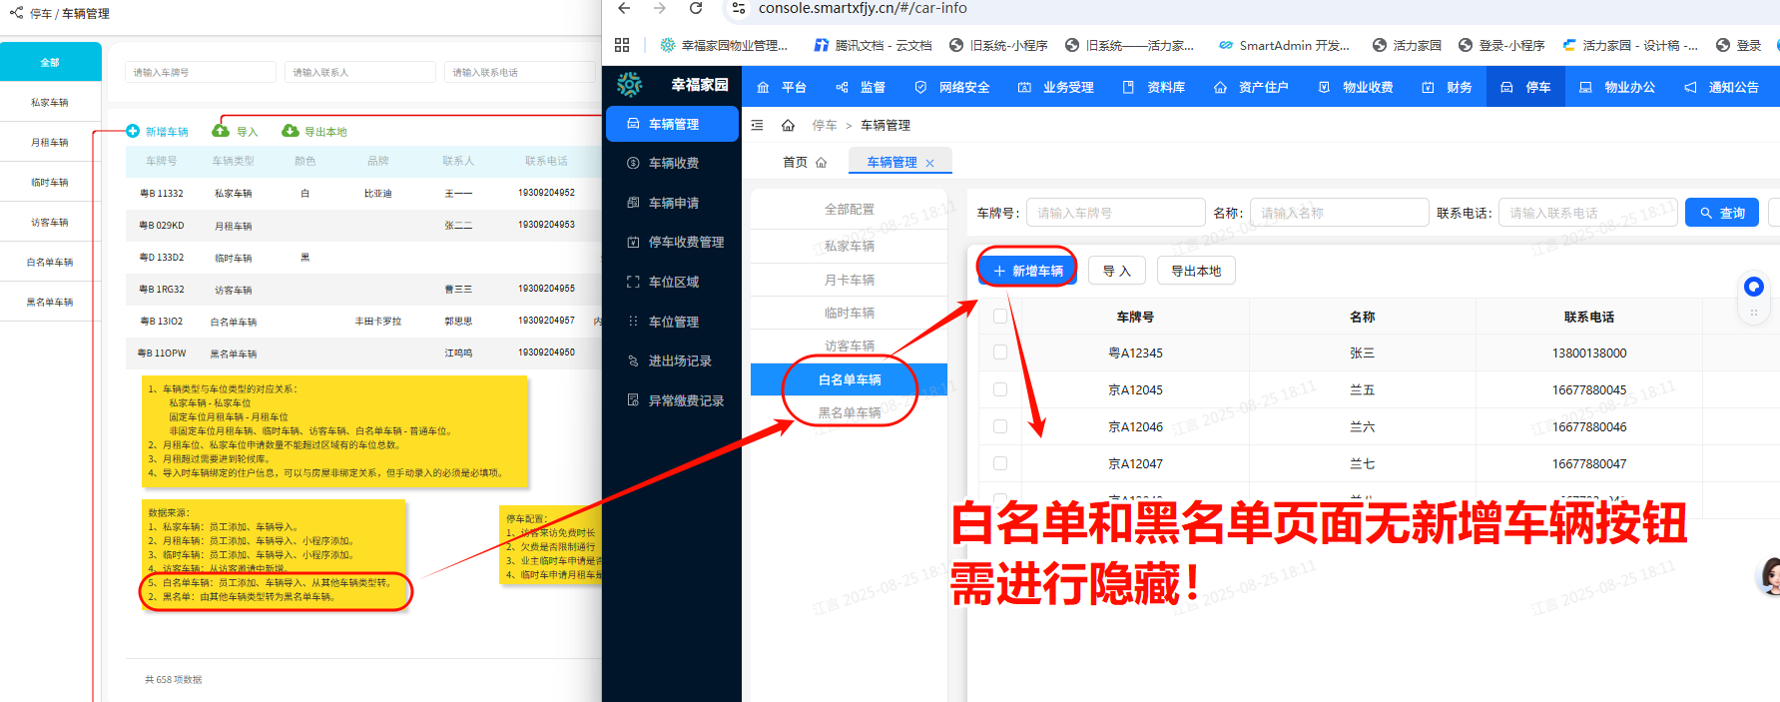1780x702 pixels.
Task: Collapse the sidebar with the menu-fold icon
Action: click(x=757, y=125)
